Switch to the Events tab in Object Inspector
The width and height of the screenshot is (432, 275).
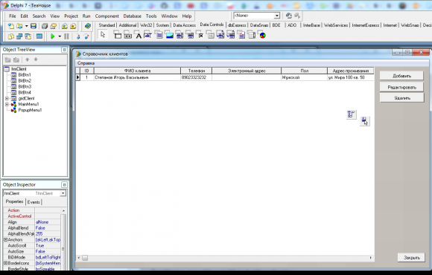(x=34, y=202)
